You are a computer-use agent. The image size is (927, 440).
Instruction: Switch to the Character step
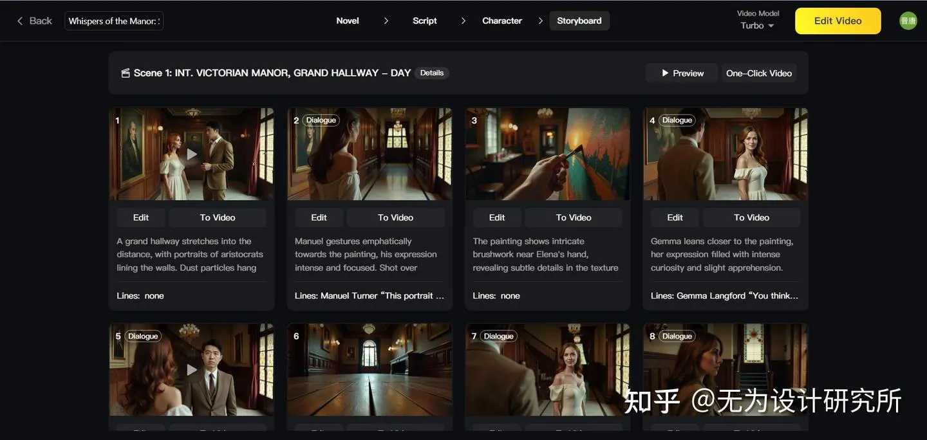502,21
